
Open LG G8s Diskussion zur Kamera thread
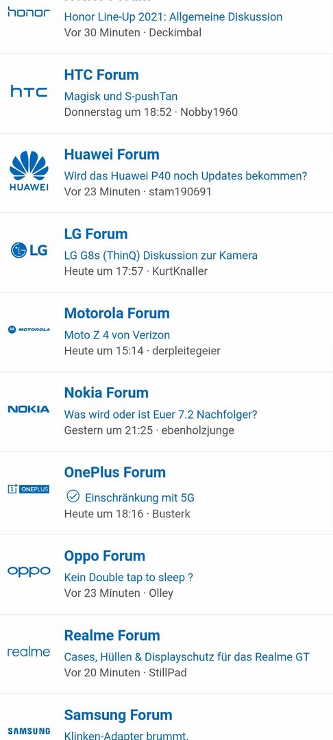(161, 256)
